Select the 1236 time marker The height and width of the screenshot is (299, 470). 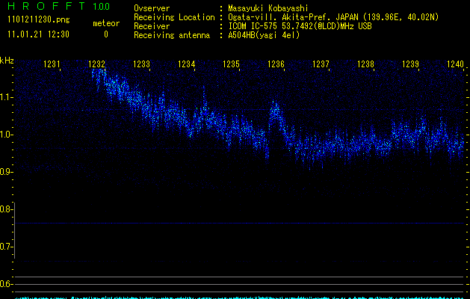point(276,65)
